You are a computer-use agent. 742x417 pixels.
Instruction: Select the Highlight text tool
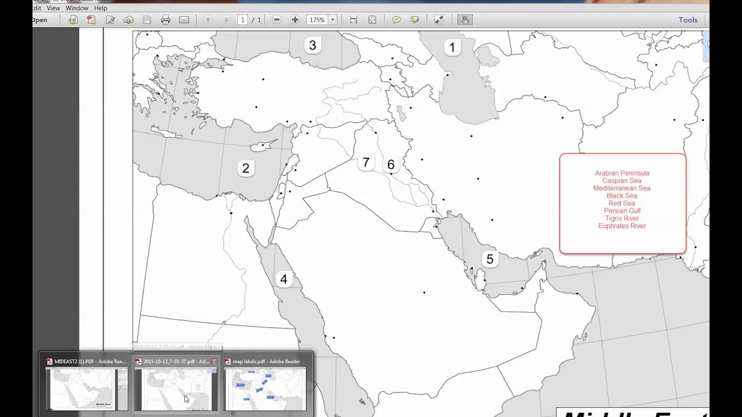click(414, 20)
